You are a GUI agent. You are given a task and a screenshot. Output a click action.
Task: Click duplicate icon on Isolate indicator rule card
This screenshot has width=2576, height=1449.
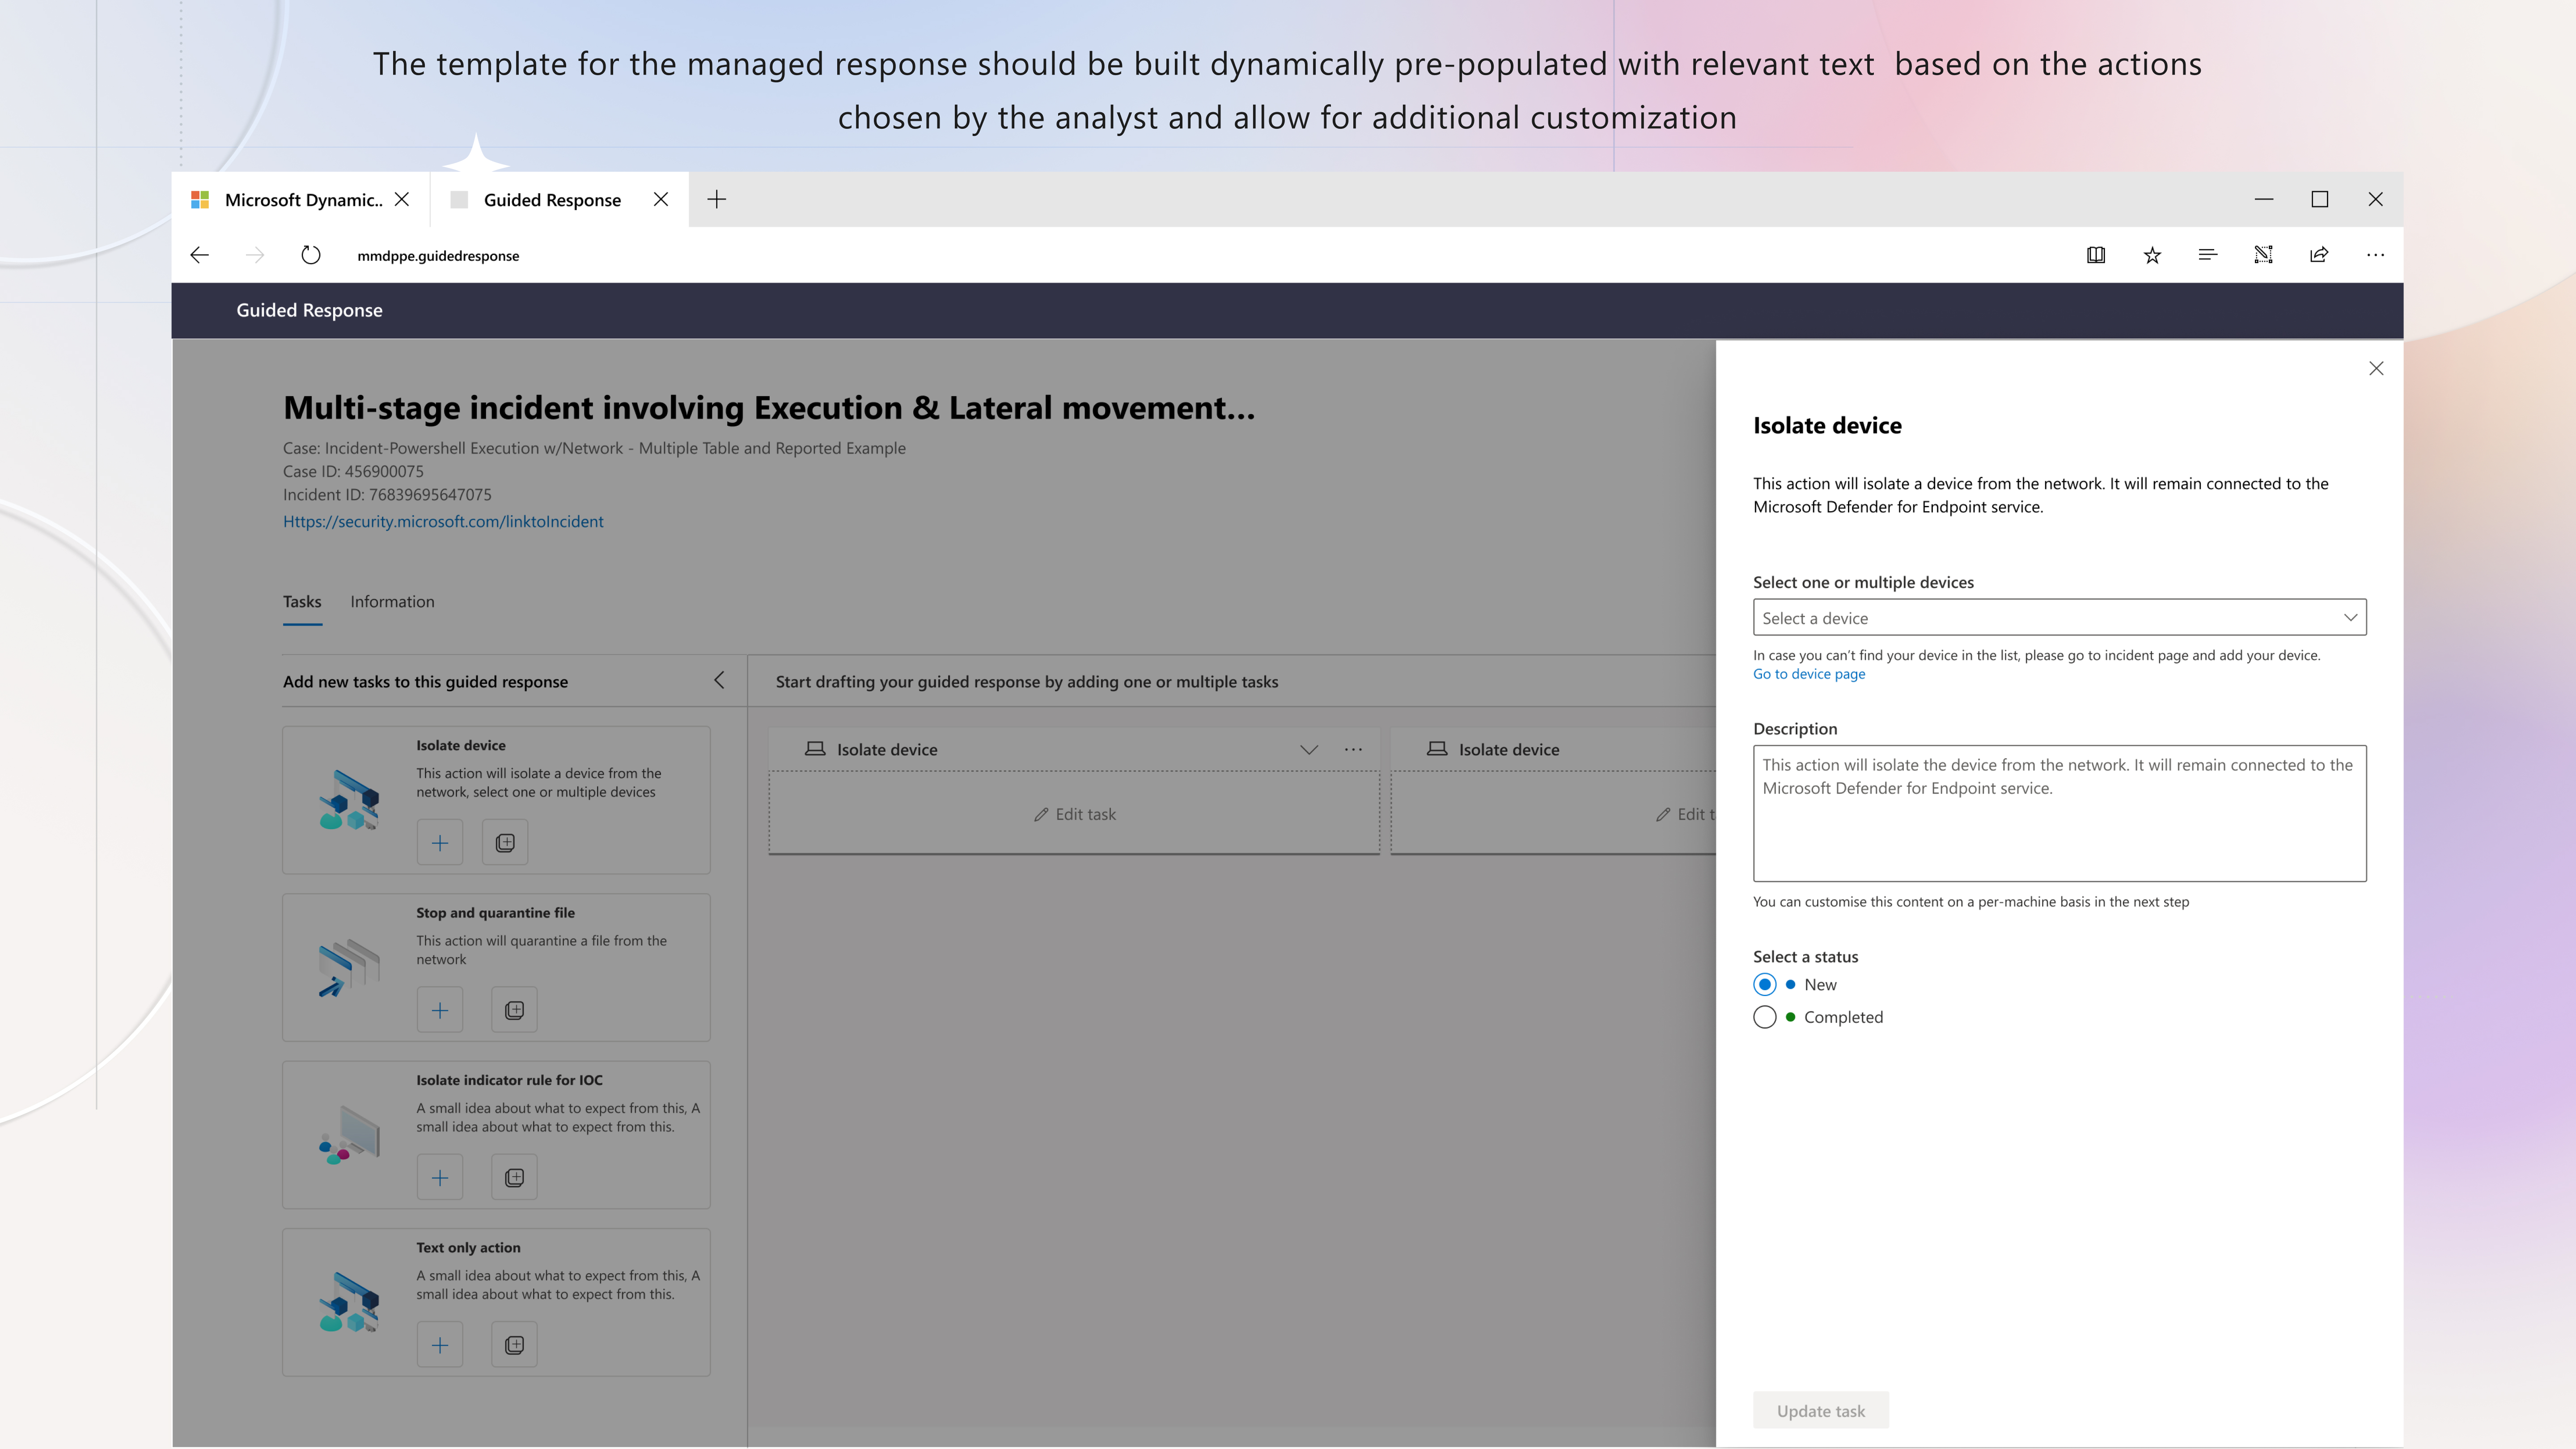click(x=514, y=1177)
